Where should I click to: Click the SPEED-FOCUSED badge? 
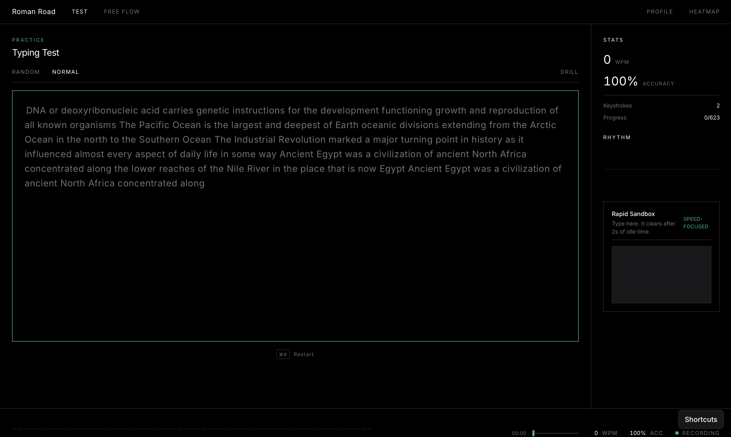[x=695, y=223]
